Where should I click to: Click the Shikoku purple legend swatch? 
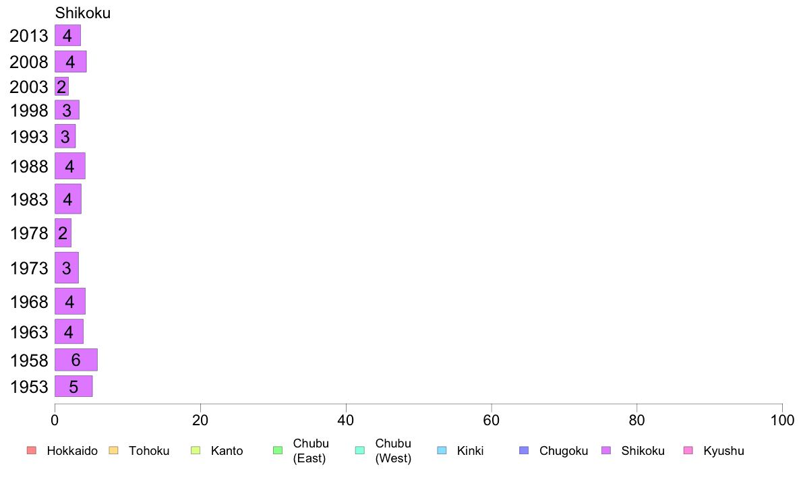click(606, 451)
